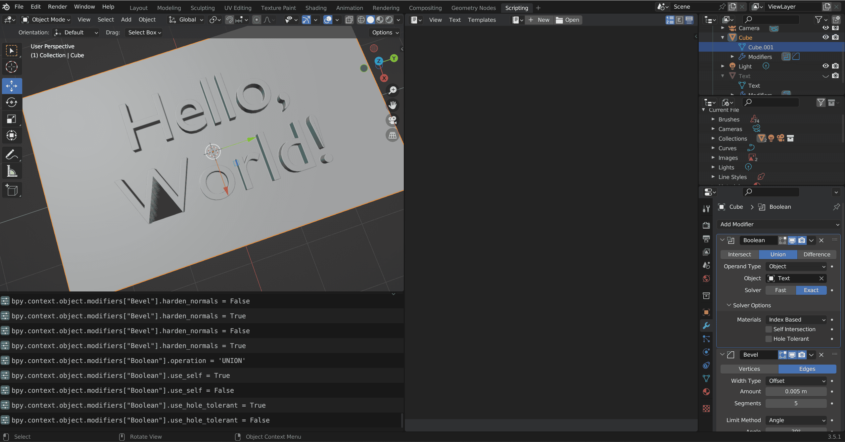Open the Render menu
This screenshot has width=845, height=442.
[x=57, y=7]
